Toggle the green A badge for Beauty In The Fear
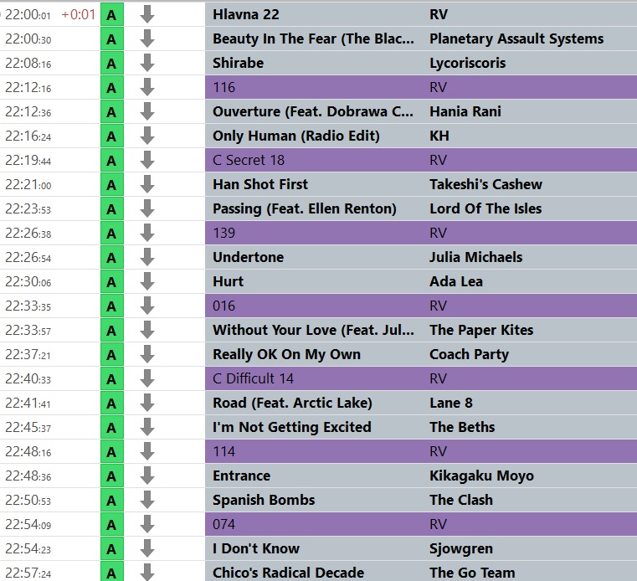This screenshot has height=581, width=637. 111,39
